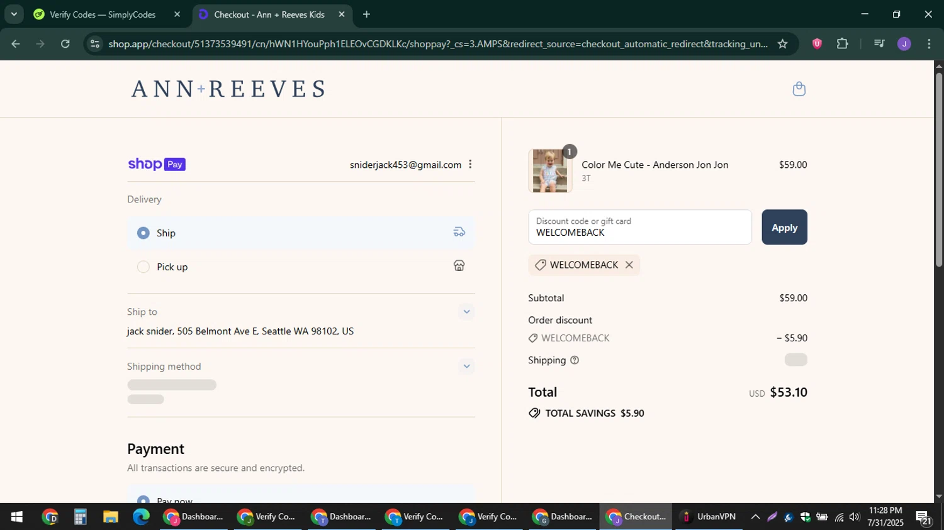The width and height of the screenshot is (944, 530).
Task: Click the address bar URL
Action: click(x=437, y=44)
